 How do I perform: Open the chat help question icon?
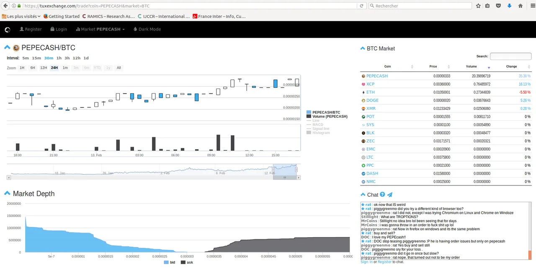pyautogui.click(x=382, y=195)
